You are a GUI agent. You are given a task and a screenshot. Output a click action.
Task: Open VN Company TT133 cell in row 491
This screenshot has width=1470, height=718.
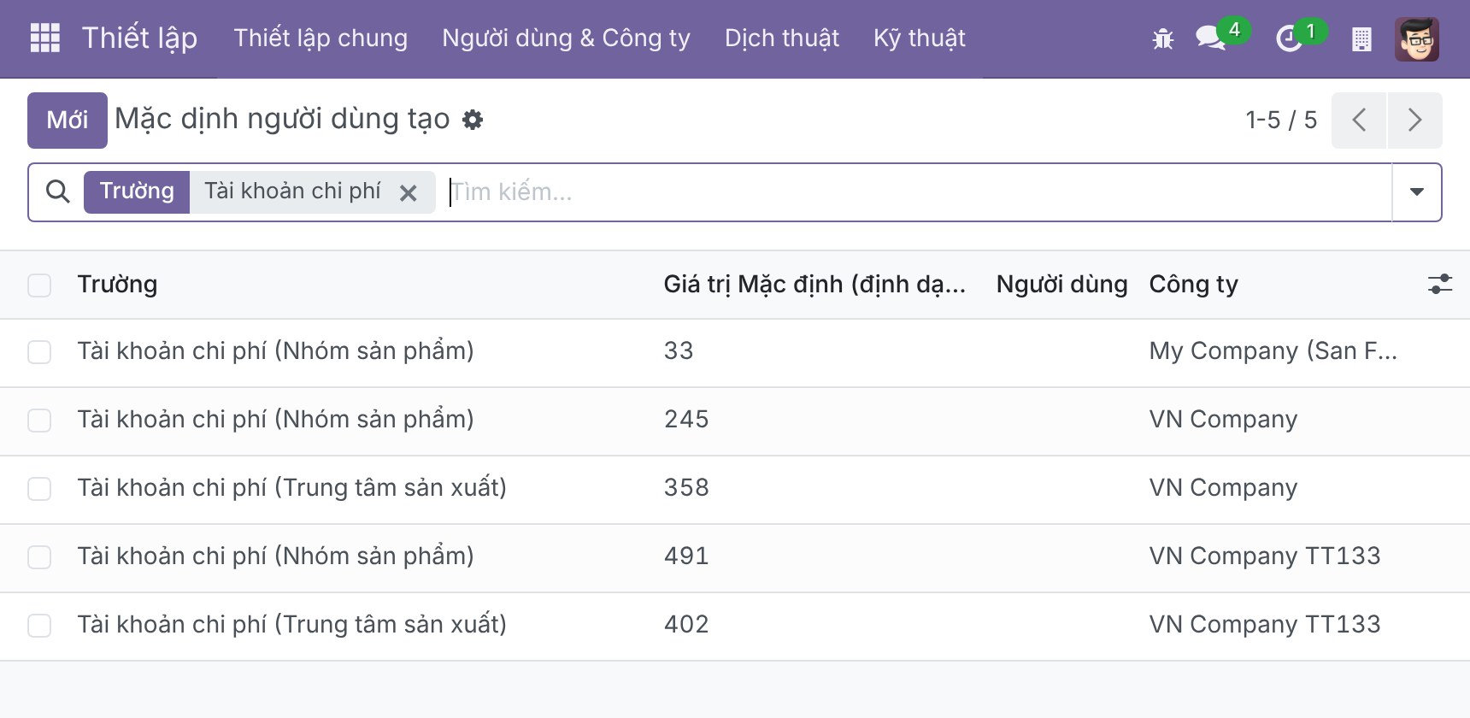tap(1265, 556)
